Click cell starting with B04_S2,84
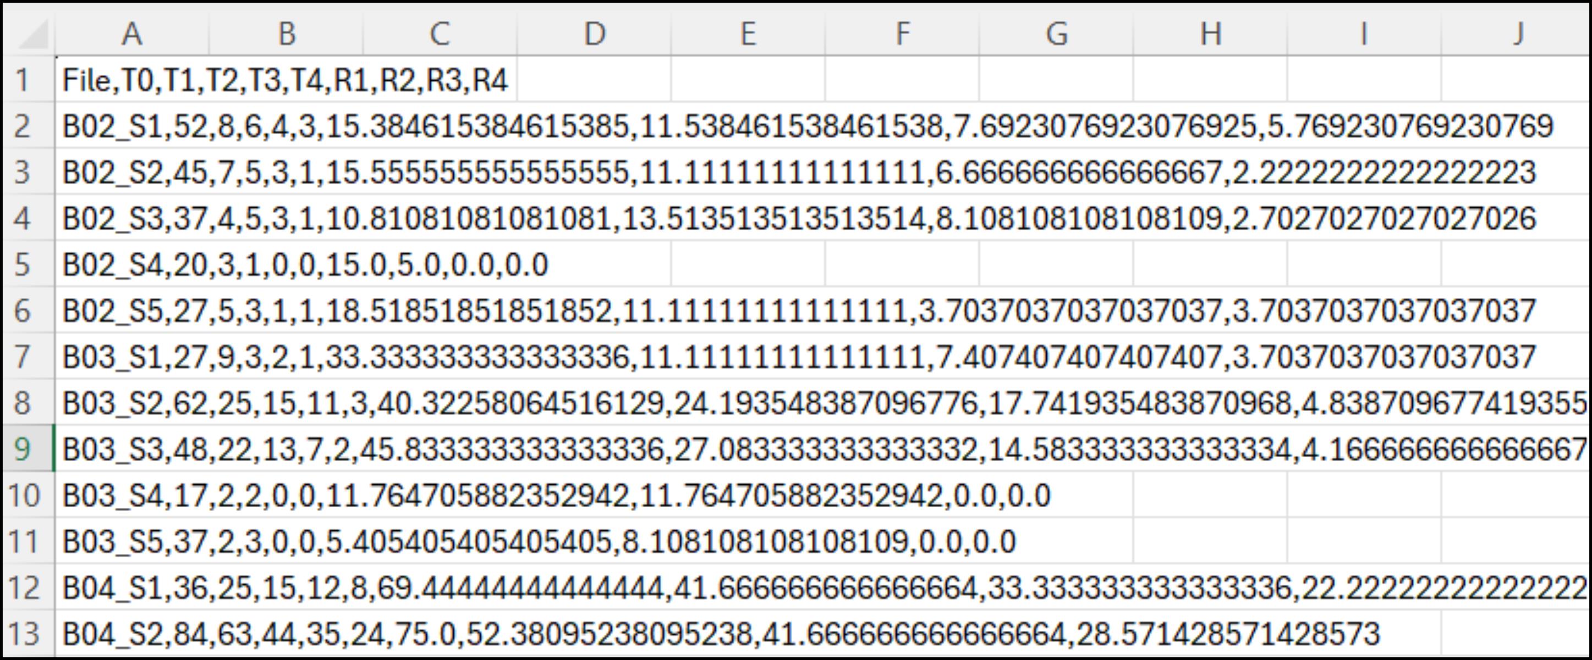1592x660 pixels. [x=131, y=634]
